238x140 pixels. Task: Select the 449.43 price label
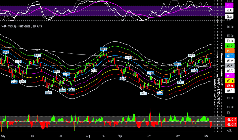pyautogui.click(x=177, y=64)
